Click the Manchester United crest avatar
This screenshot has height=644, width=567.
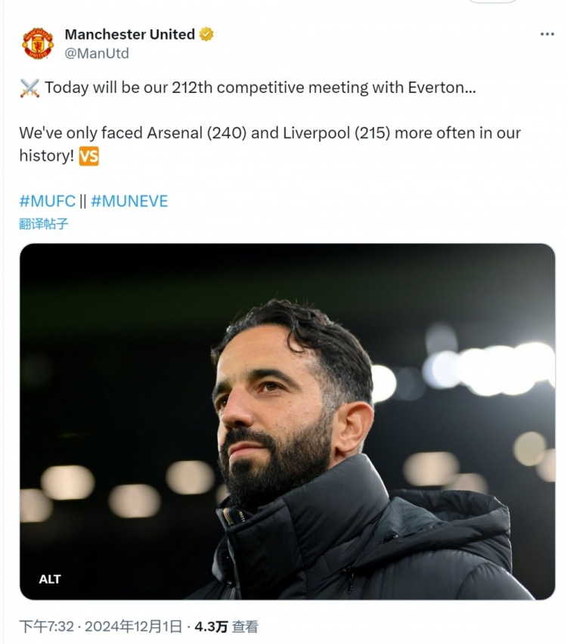(38, 44)
